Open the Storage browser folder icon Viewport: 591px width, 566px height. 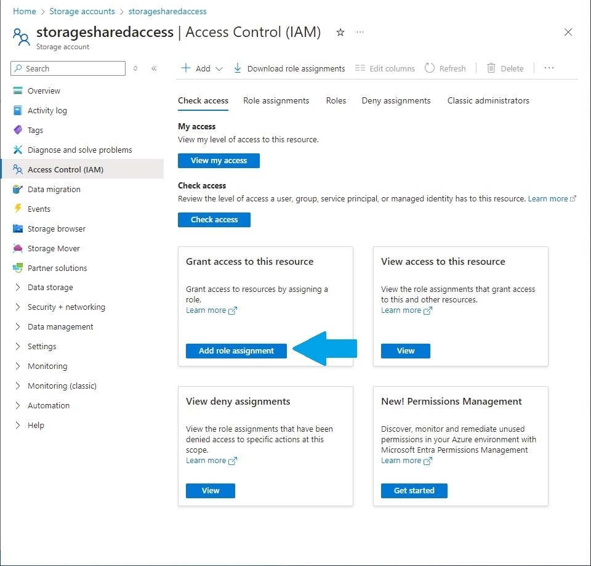(18, 228)
